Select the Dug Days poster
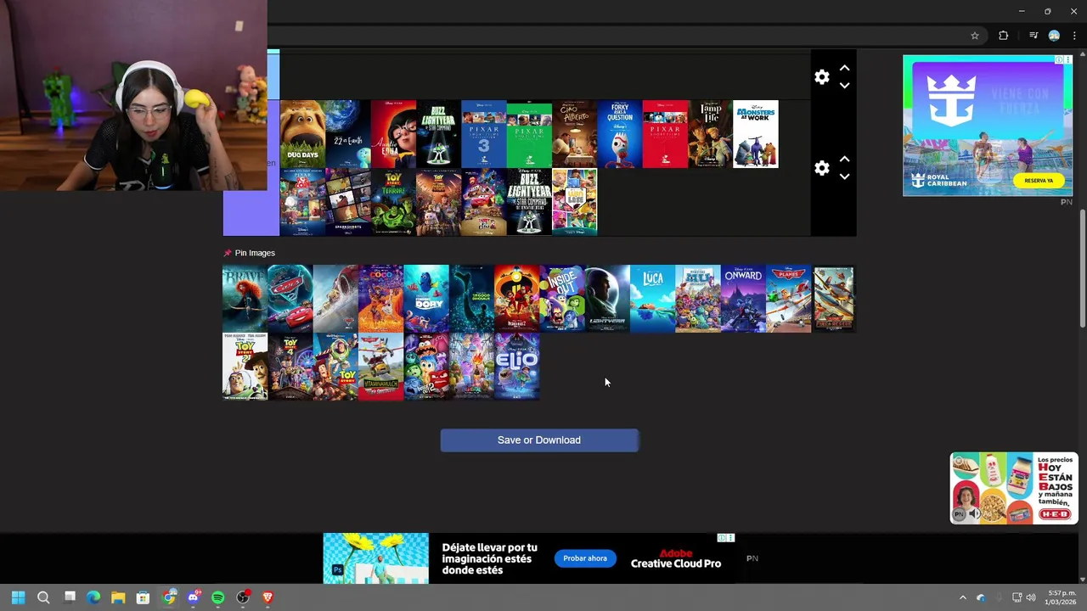1087x611 pixels. point(302,134)
